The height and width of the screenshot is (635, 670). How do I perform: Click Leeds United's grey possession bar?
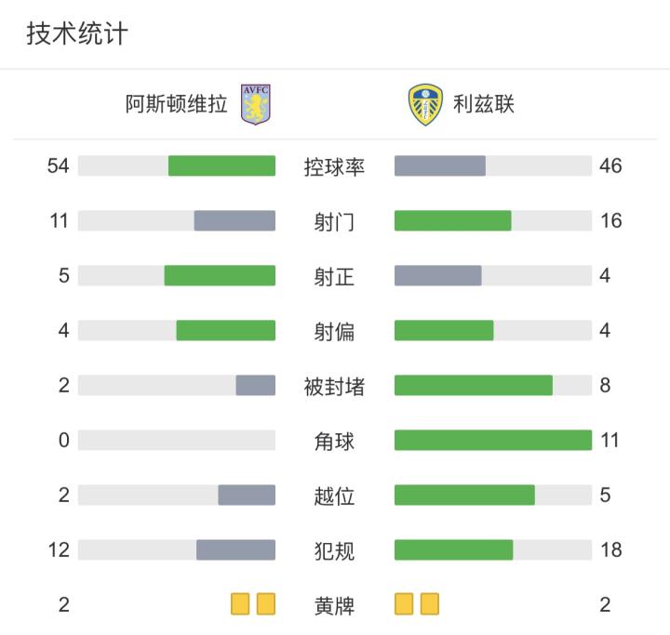[x=440, y=165]
